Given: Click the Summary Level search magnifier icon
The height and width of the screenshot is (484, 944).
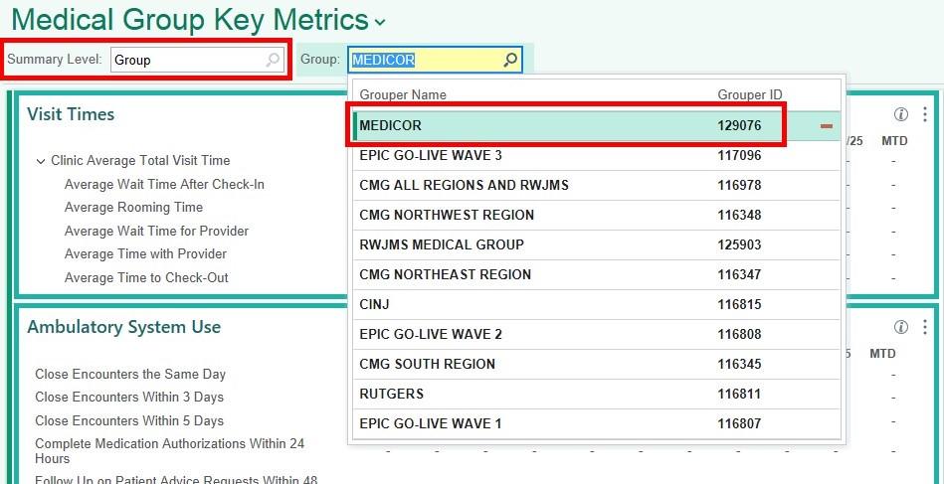Looking at the screenshot, I should [x=273, y=60].
